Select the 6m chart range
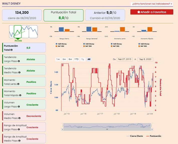Screen dimensions: 178x144 [x=70, y=59]
